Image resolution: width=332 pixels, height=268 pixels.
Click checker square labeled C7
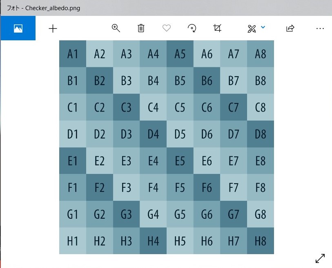pos(234,107)
